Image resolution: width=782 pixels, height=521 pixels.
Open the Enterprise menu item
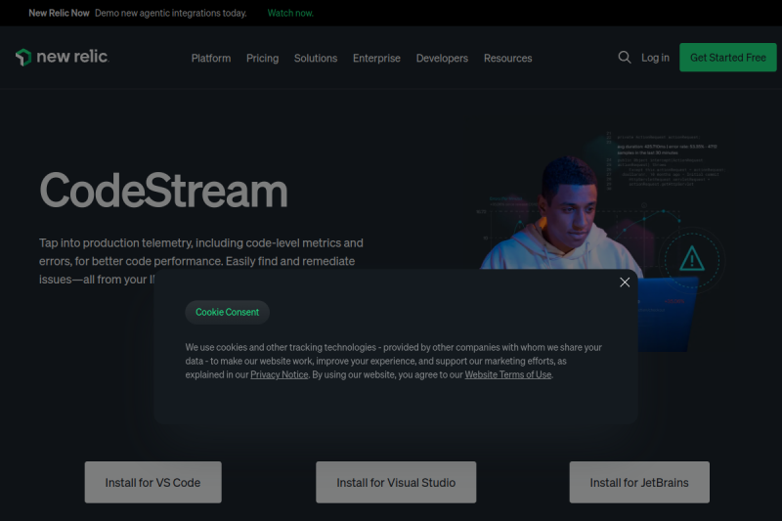tap(376, 59)
